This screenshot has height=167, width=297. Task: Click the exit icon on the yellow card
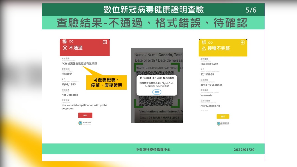coord(242,42)
